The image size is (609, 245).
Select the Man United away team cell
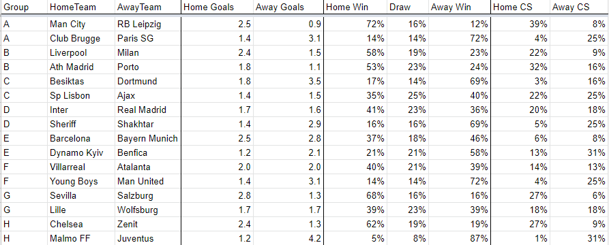147,181
